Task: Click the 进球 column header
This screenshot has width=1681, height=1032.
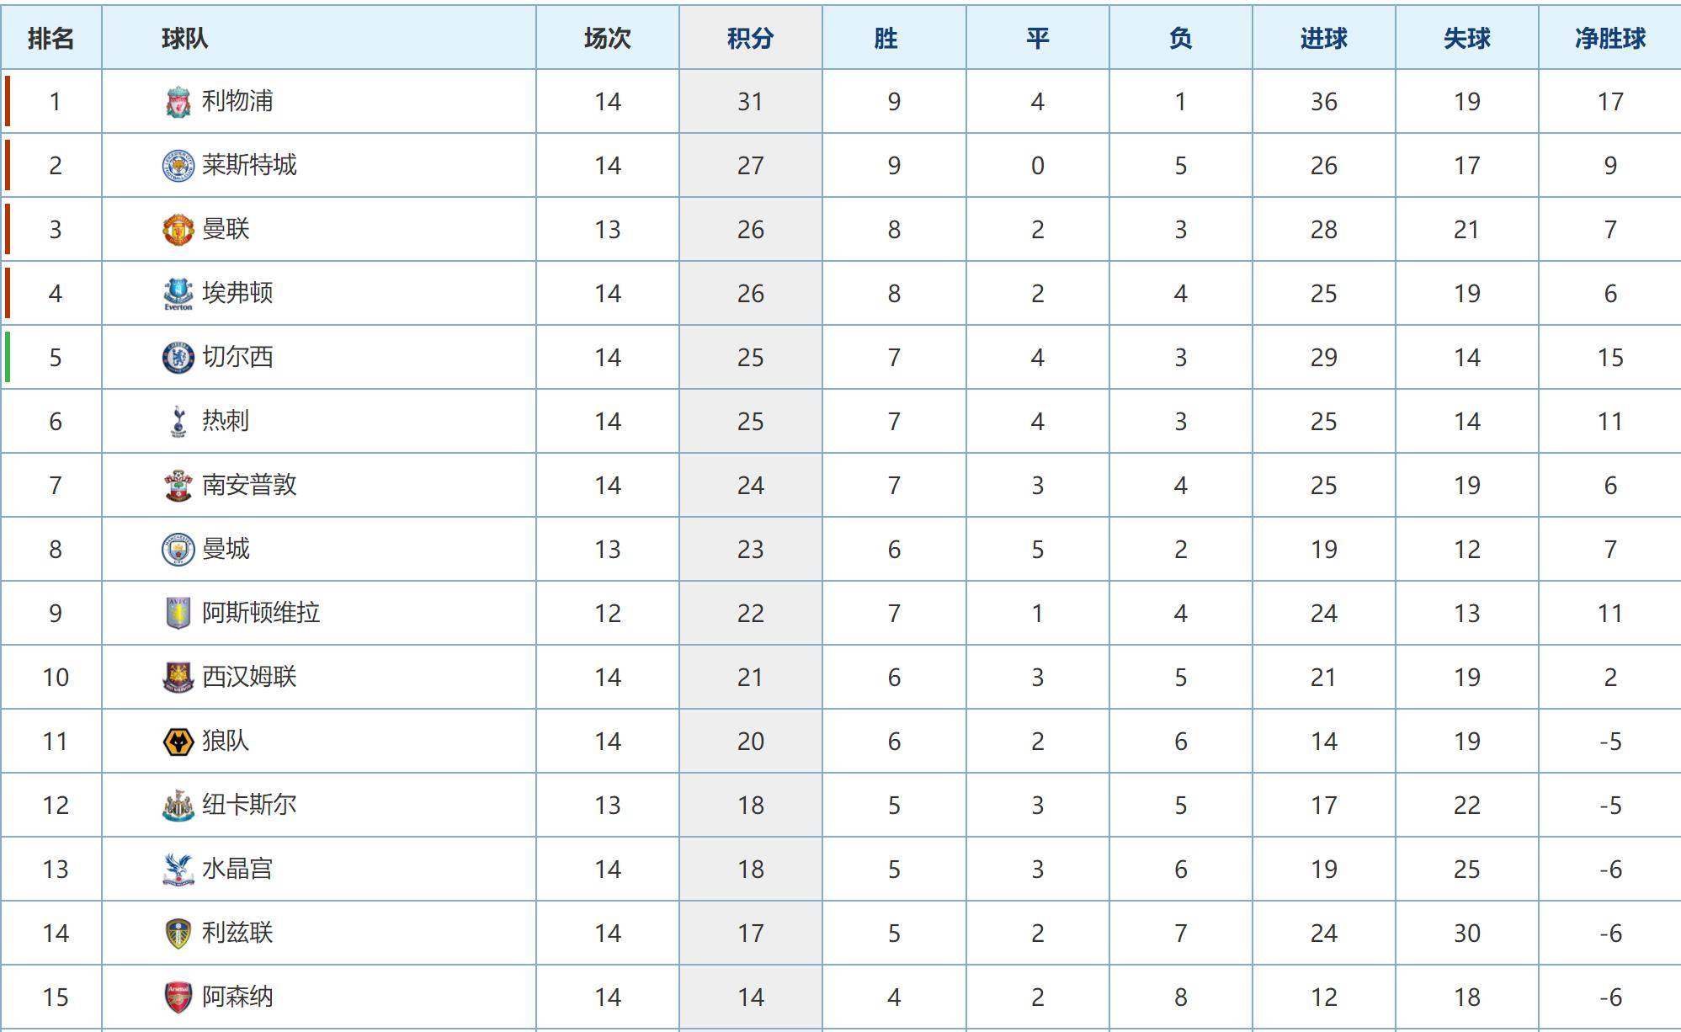Action: 1324,38
